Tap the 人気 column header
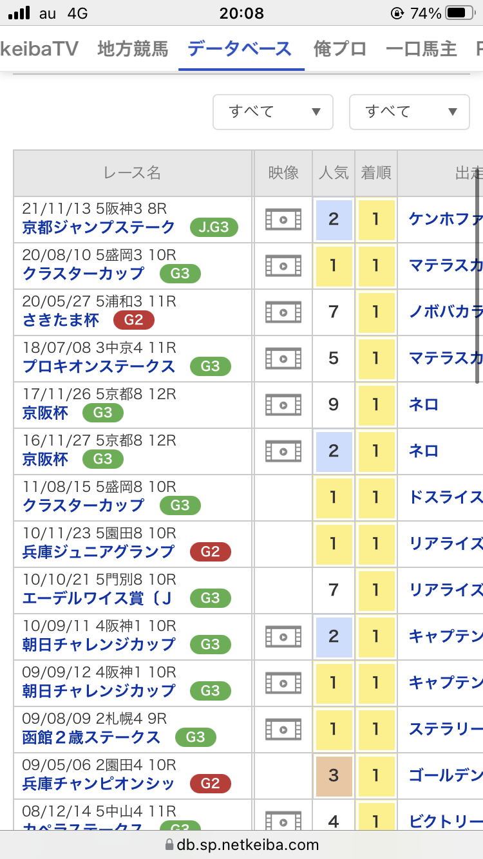The height and width of the screenshot is (859, 483). 333,173
